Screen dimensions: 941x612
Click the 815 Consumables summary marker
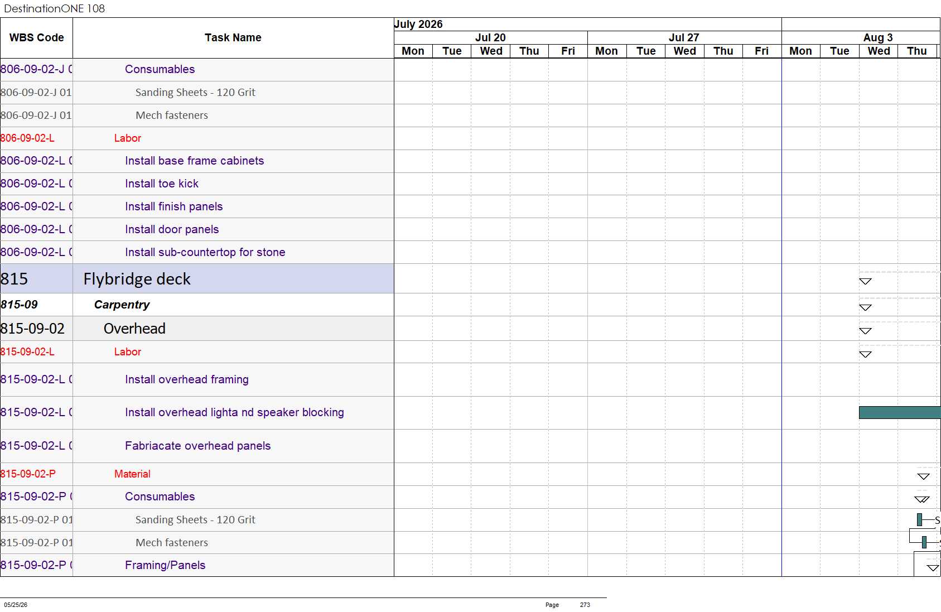coord(922,499)
